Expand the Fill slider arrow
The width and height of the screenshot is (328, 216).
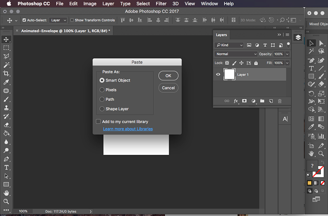[x=287, y=63]
